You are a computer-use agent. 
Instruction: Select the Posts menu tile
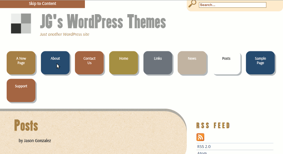click(226, 63)
